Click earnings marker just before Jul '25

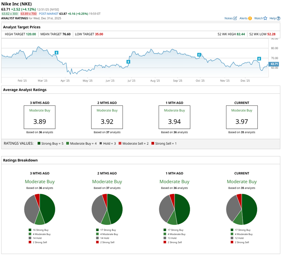tap(128, 62)
